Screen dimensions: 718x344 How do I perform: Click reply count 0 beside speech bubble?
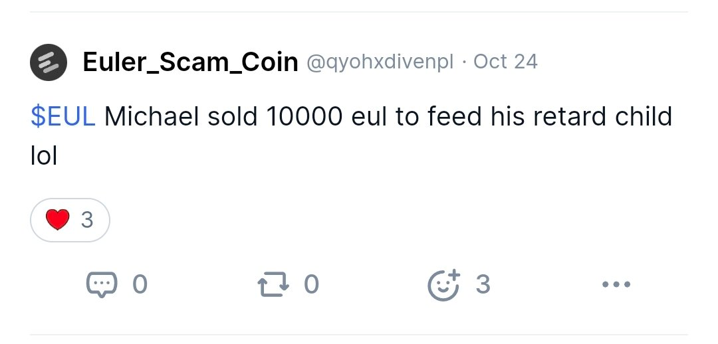pos(140,285)
